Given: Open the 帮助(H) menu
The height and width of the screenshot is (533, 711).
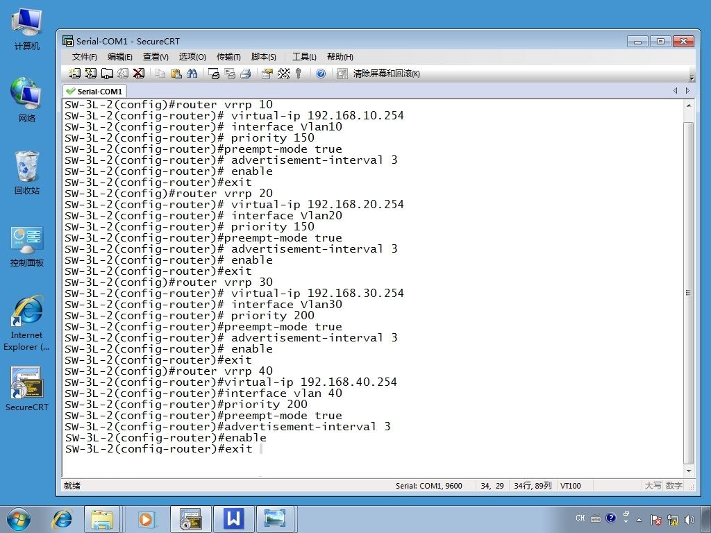Looking at the screenshot, I should tap(340, 57).
